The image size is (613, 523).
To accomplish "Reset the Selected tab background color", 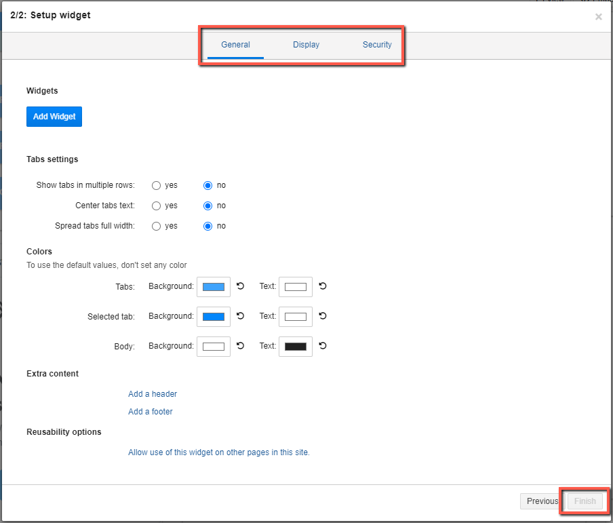I will [241, 315].
